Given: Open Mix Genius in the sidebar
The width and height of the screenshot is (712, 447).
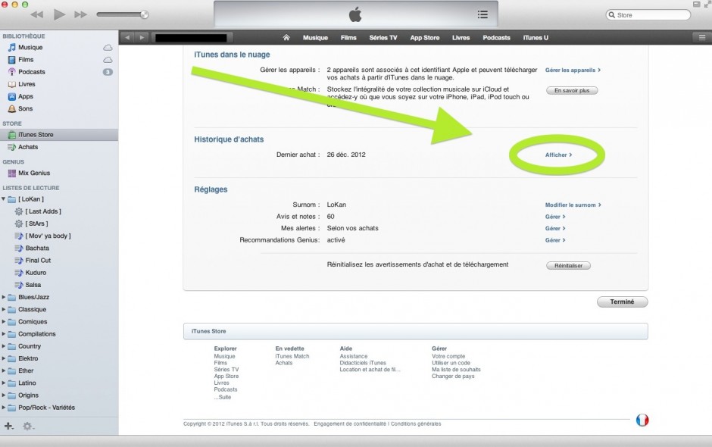Looking at the screenshot, I should [34, 173].
